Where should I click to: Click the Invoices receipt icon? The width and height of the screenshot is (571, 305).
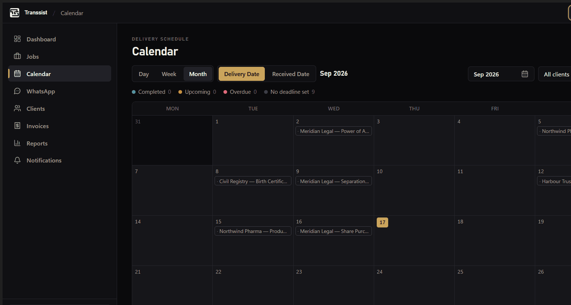click(x=17, y=126)
